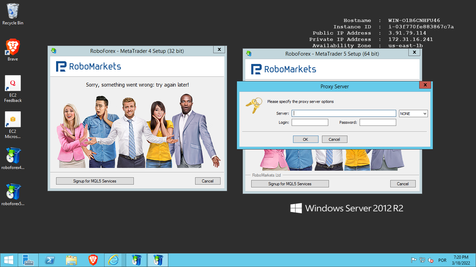The height and width of the screenshot is (267, 476).
Task: Click the MetaTrader 5 Setup title bar icon
Action: coord(248,54)
